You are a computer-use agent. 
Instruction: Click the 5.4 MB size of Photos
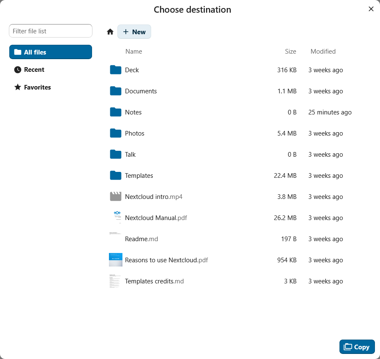click(287, 133)
